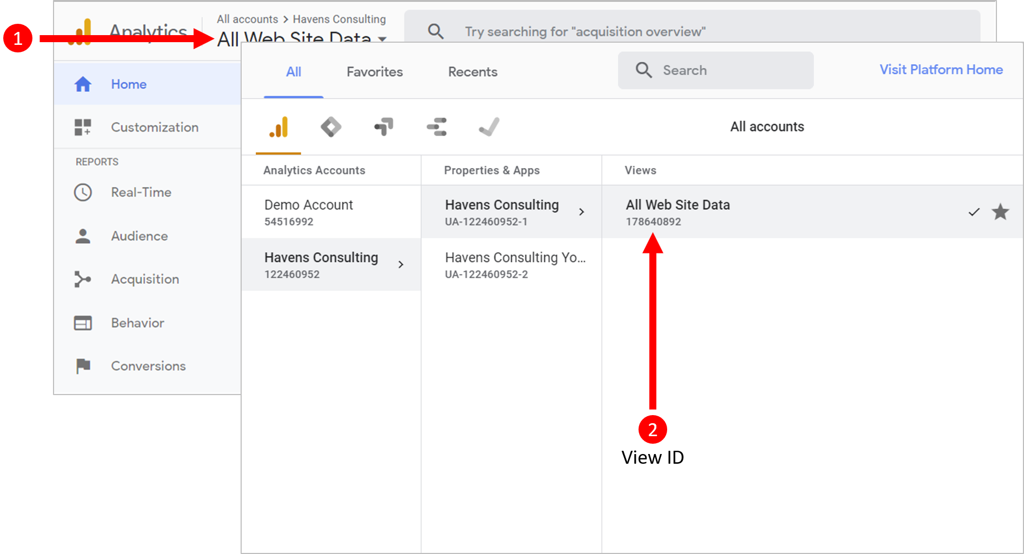Switch to the Recents tab
This screenshot has width=1024, height=554.
[473, 72]
